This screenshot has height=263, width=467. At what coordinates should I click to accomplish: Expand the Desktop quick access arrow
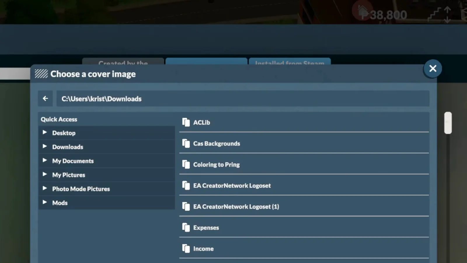point(45,132)
